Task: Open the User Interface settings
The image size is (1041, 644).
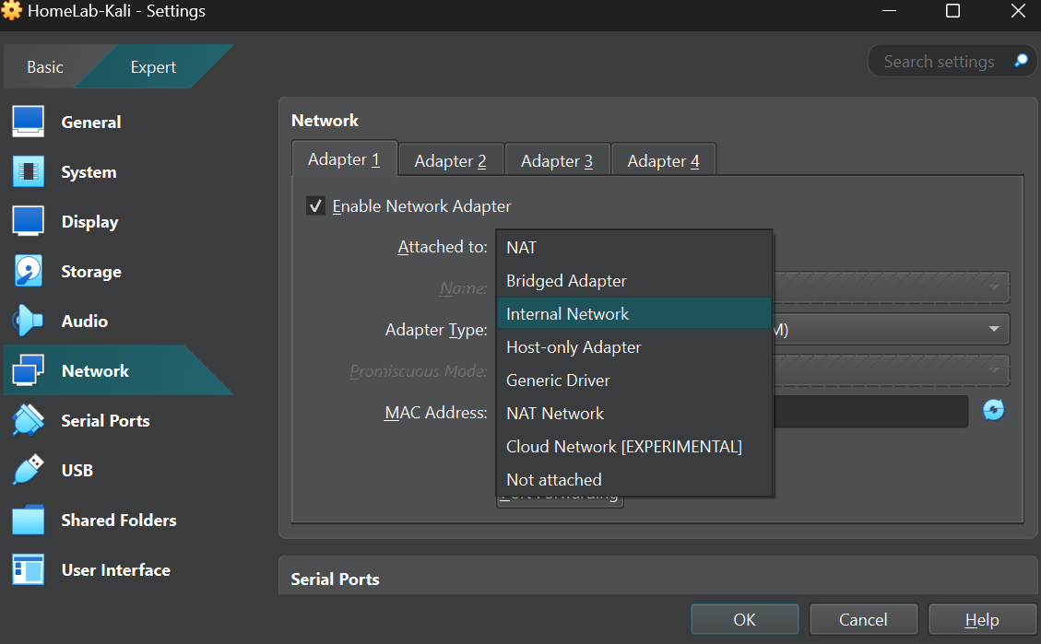Action: point(115,569)
